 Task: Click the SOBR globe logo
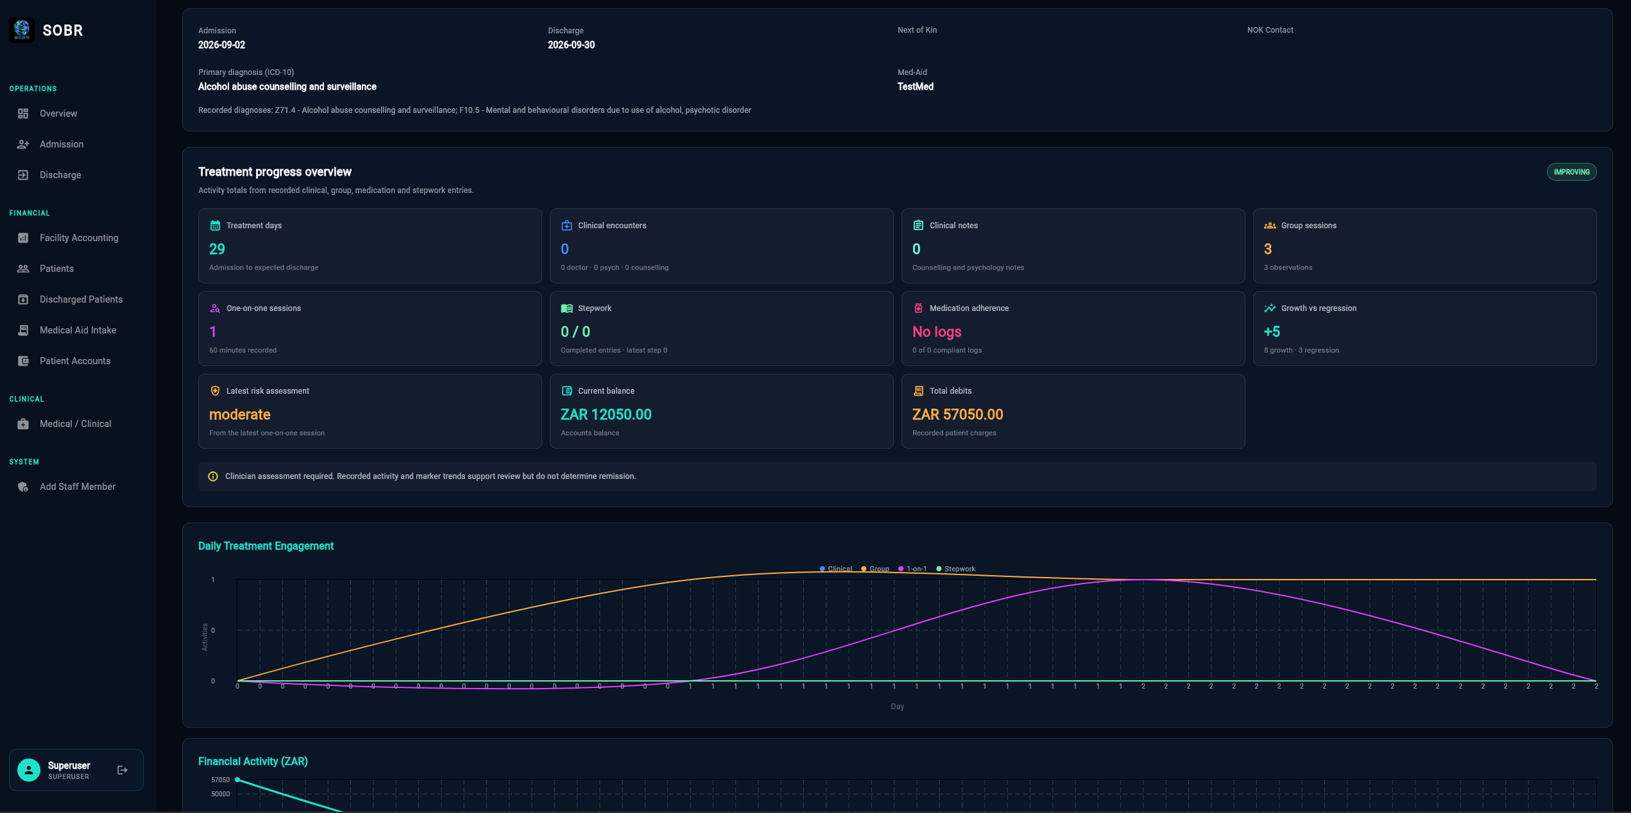coord(22,30)
